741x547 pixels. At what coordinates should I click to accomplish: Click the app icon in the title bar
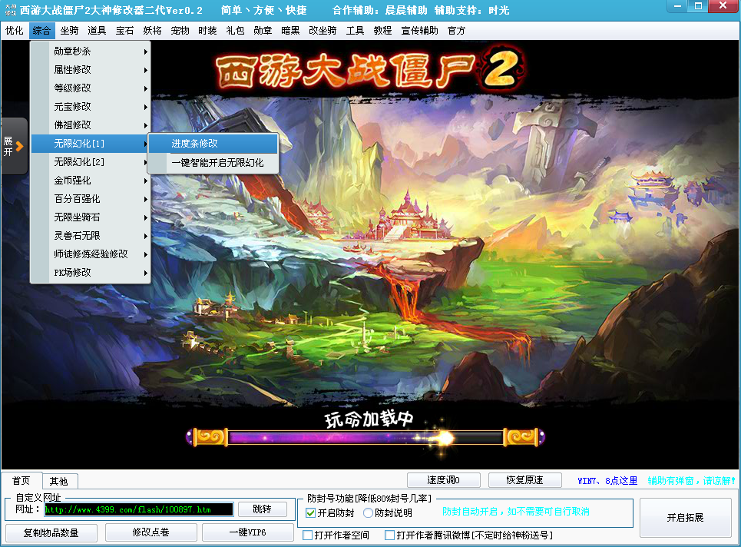(11, 10)
